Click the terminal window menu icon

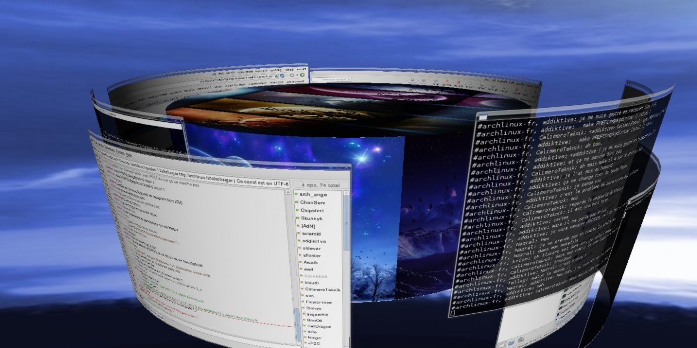[x=482, y=117]
